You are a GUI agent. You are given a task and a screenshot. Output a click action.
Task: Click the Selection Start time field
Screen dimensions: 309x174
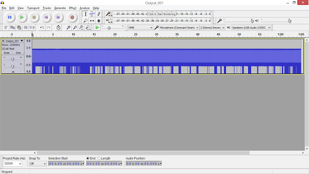point(67,163)
